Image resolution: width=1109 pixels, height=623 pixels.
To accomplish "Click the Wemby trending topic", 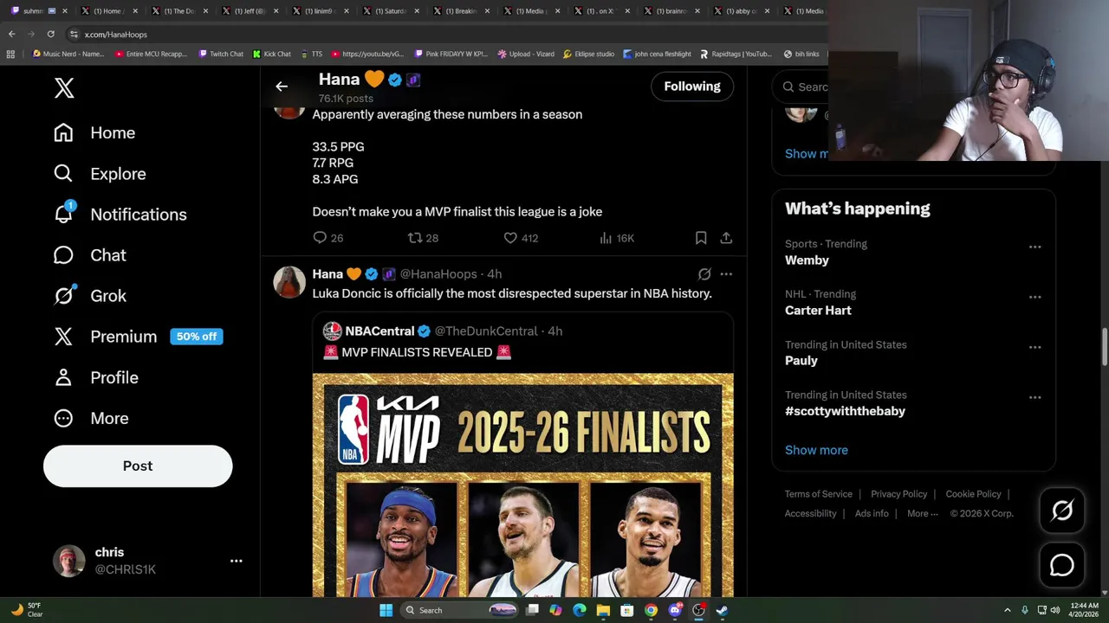I will [x=807, y=260].
